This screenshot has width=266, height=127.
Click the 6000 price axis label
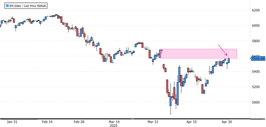click(256, 26)
